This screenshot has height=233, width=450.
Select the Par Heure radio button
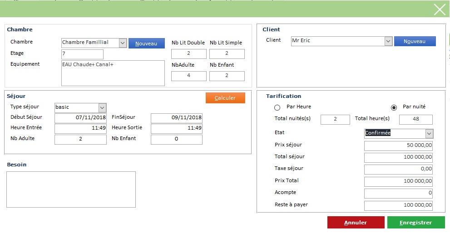[277, 108]
